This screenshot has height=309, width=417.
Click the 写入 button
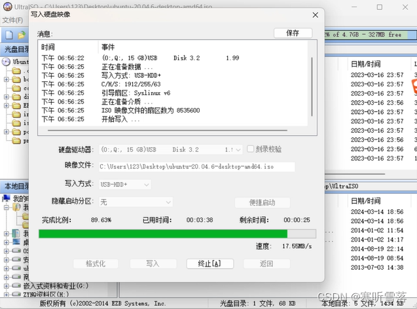153,264
